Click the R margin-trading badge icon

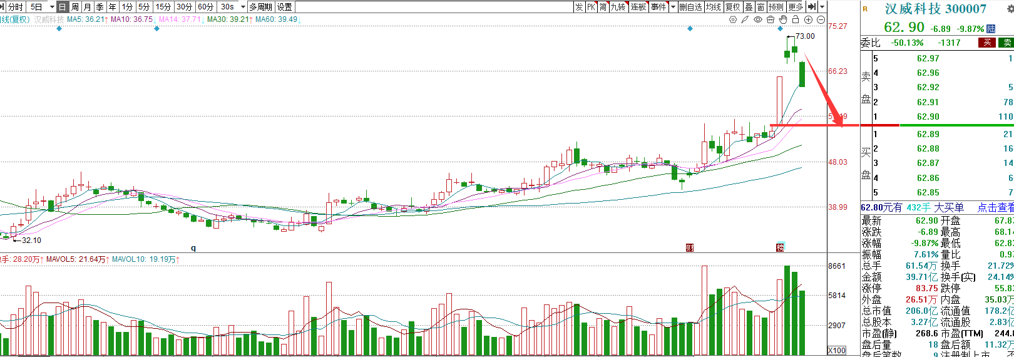[866, 9]
